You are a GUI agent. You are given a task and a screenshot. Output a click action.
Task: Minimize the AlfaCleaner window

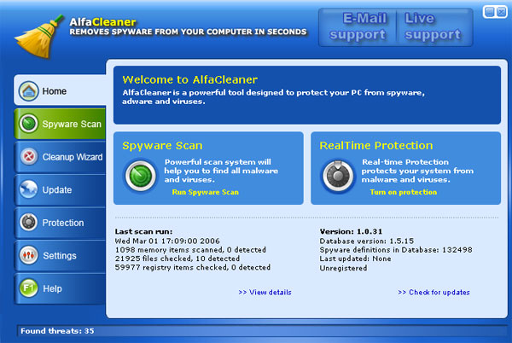pos(490,13)
